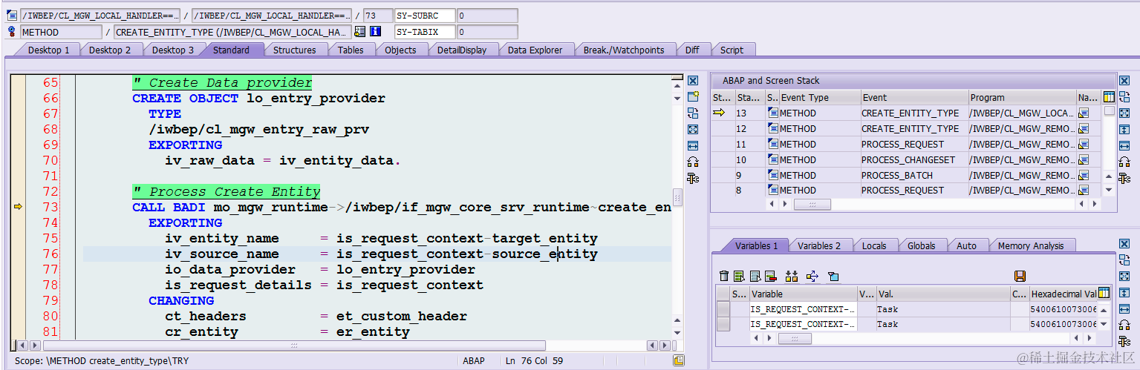1140x370 pixels.
Task: Maximize the stack tool vertically
Action: click(1124, 130)
